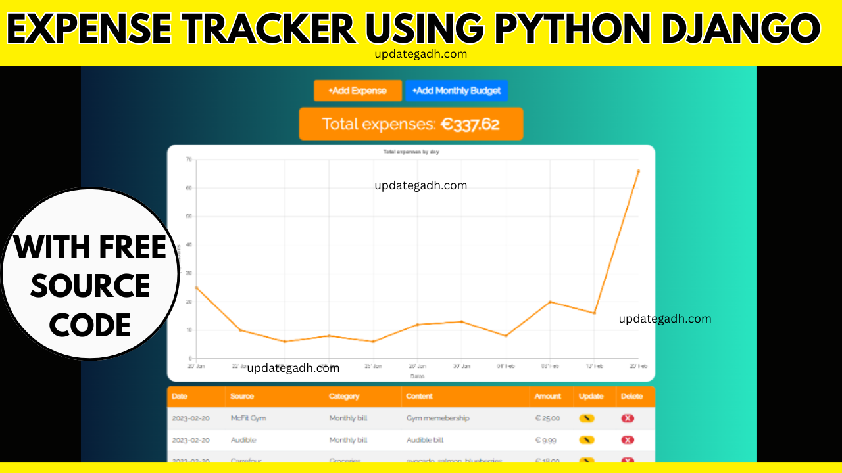Click the pencil update icon for McFit Gym
Viewport: 842px width, 473px height.
pyautogui.click(x=587, y=418)
